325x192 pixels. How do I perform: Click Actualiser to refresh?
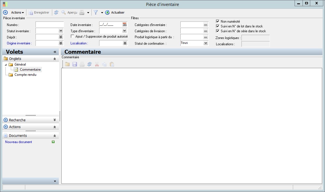[x=115, y=12]
